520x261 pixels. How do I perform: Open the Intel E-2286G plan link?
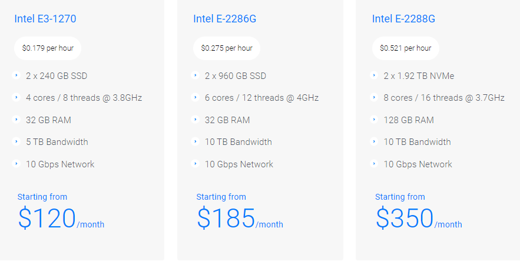click(224, 19)
